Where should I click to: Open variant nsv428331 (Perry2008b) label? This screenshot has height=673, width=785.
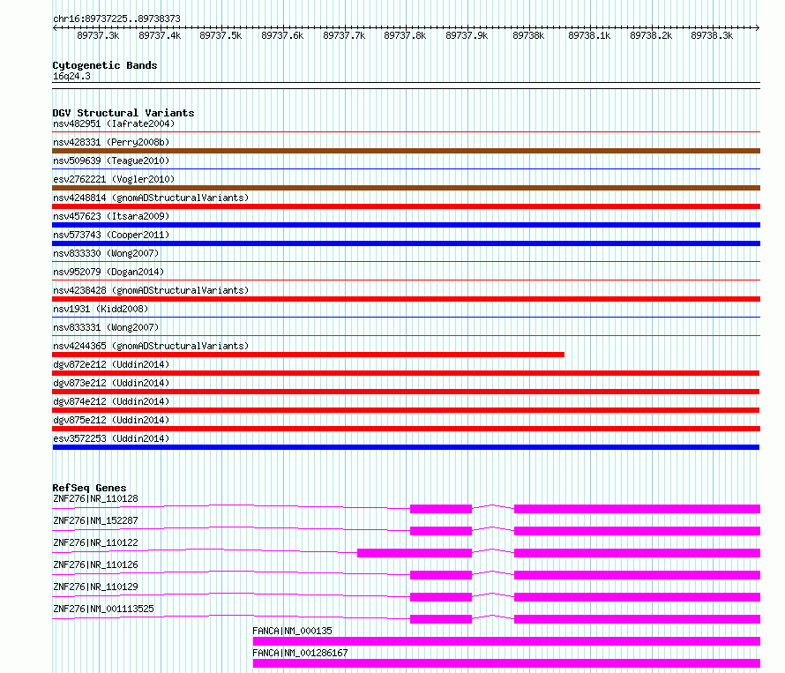click(111, 142)
